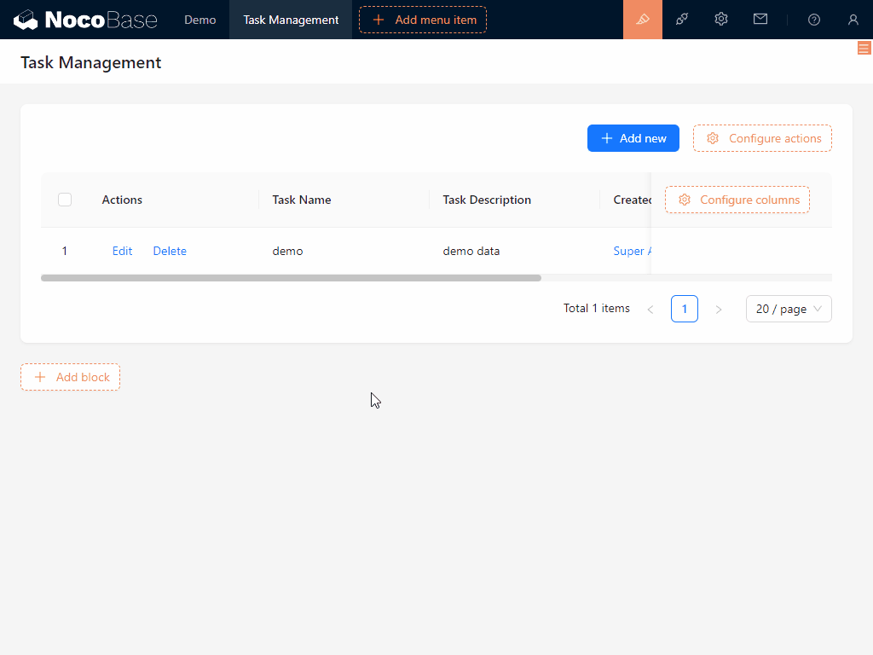Screen dimensions: 873x655
Task: Open the 20 / page size dropdown
Action: [x=789, y=309]
